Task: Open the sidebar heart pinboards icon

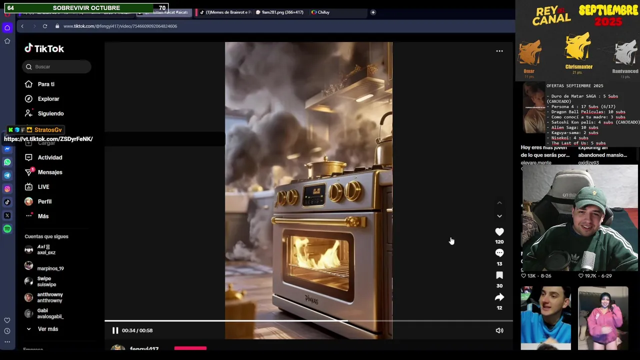Action: pyautogui.click(x=7, y=320)
